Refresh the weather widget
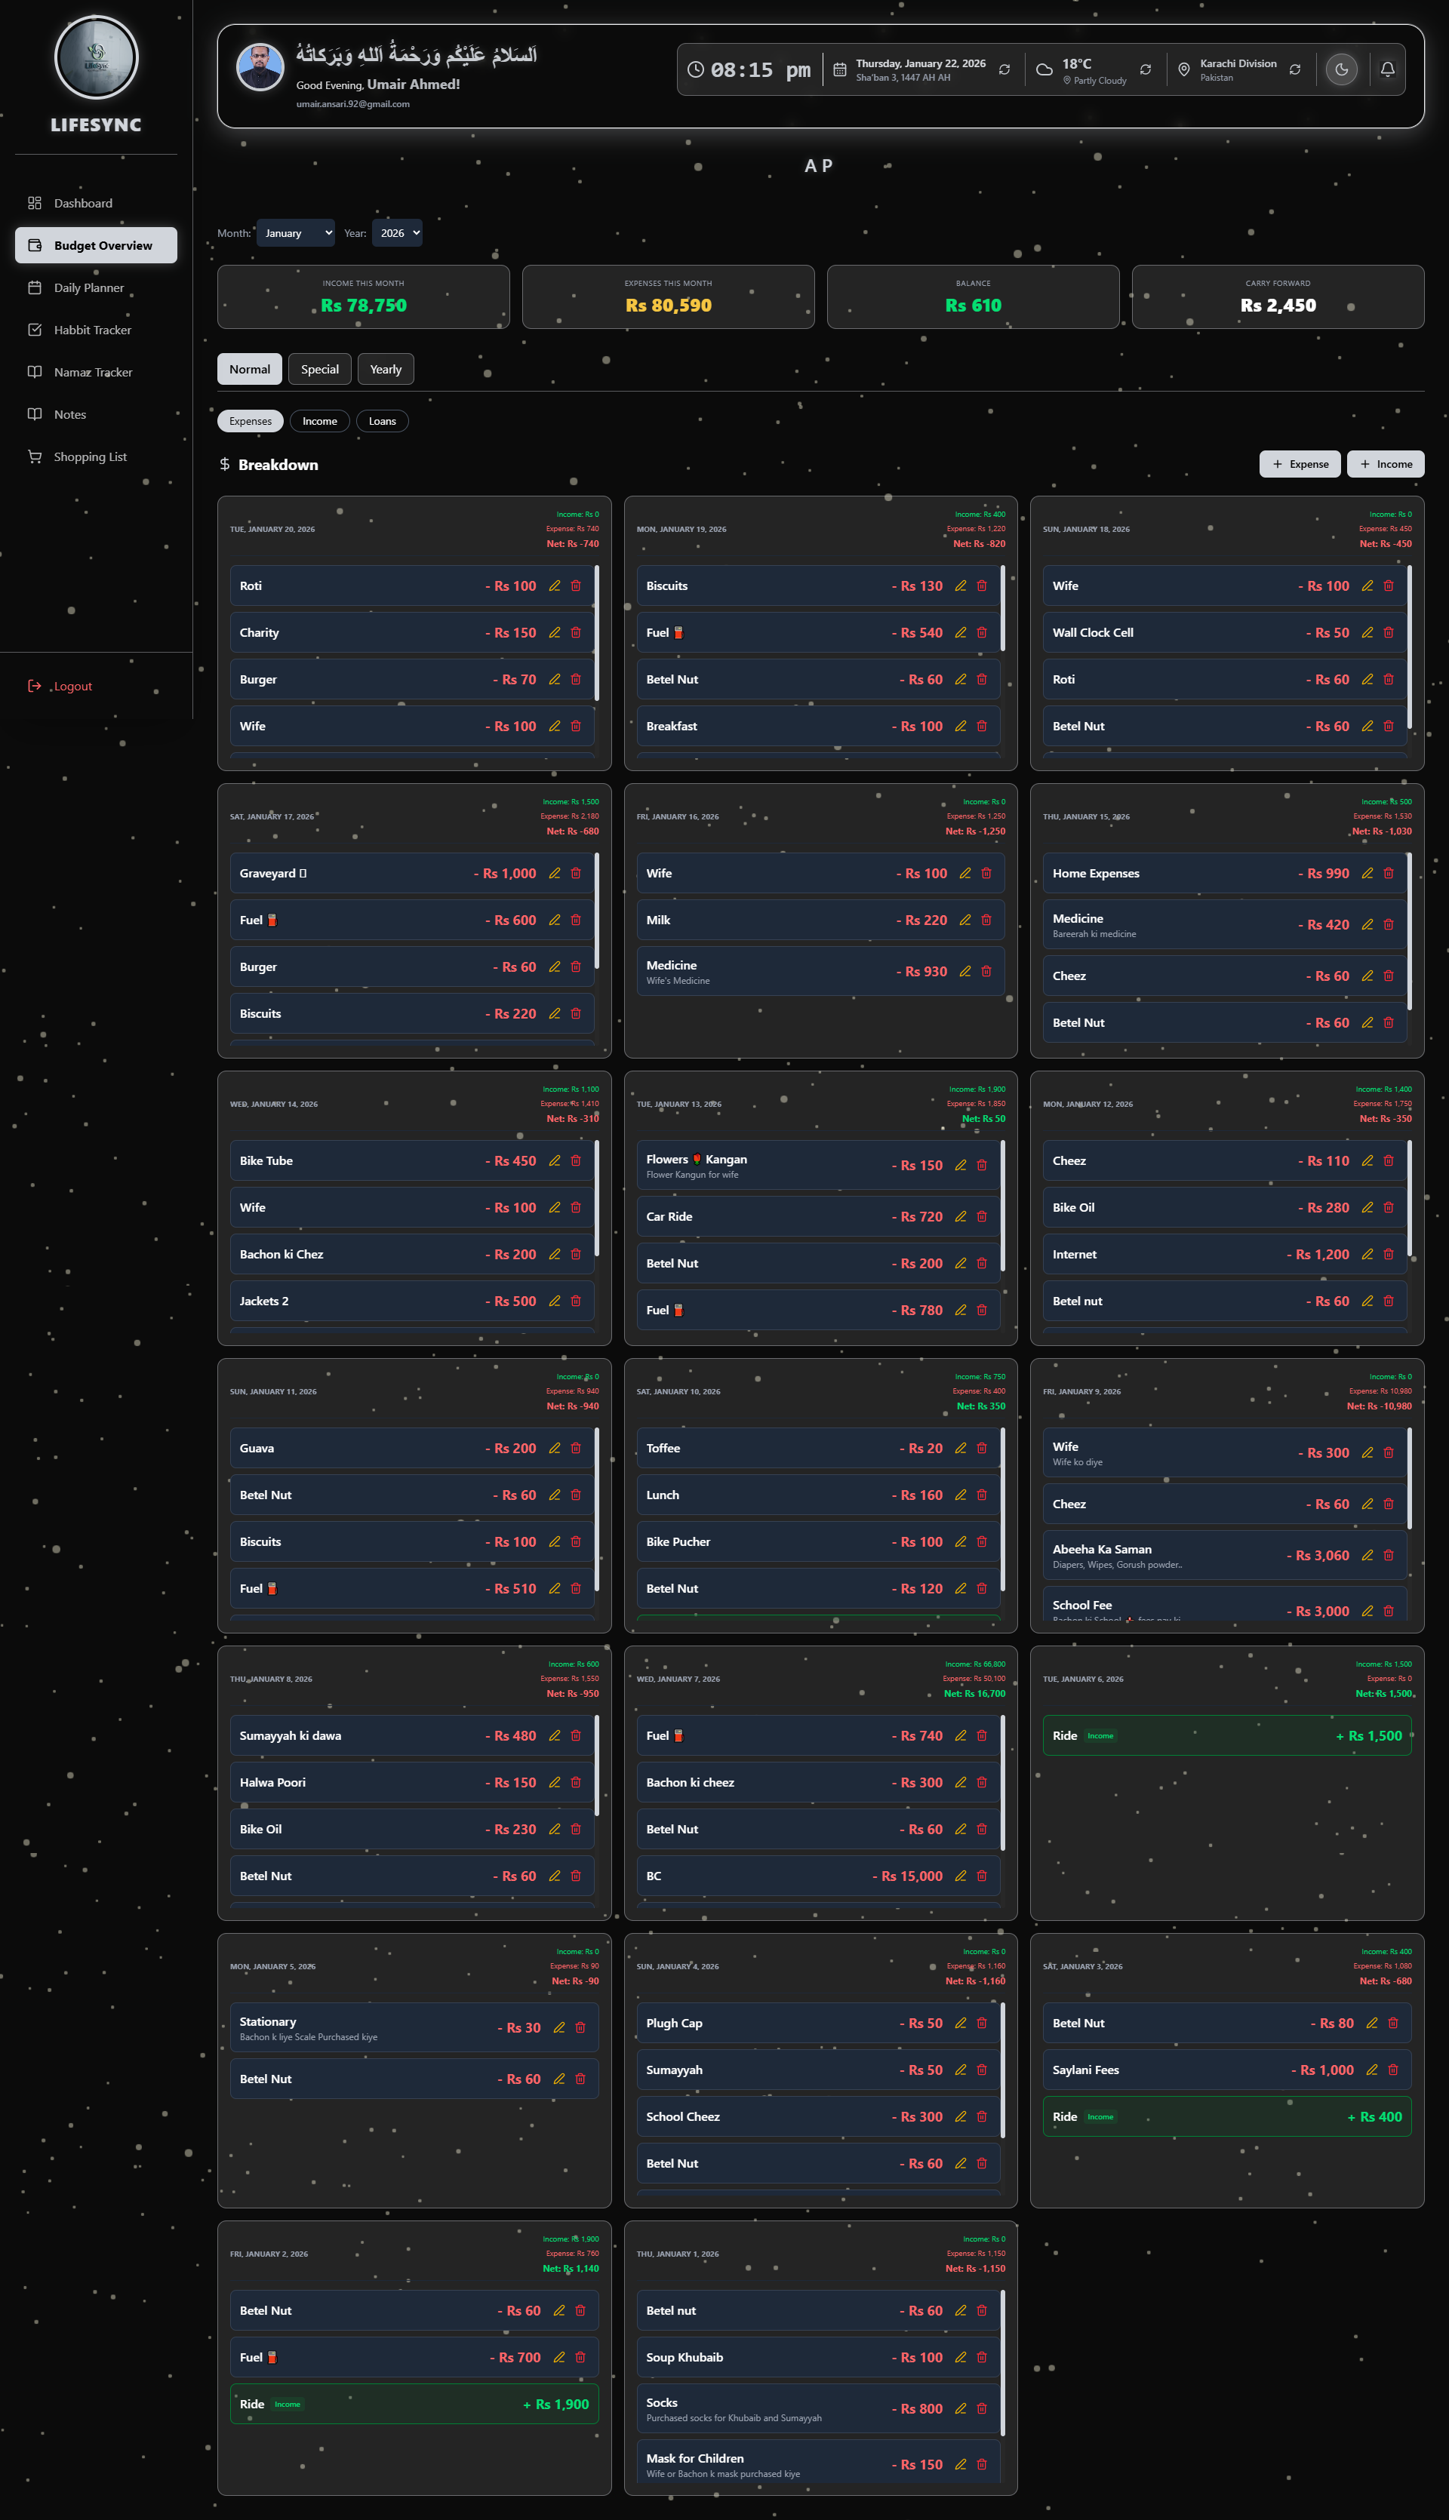1449x2520 pixels. click(1146, 69)
